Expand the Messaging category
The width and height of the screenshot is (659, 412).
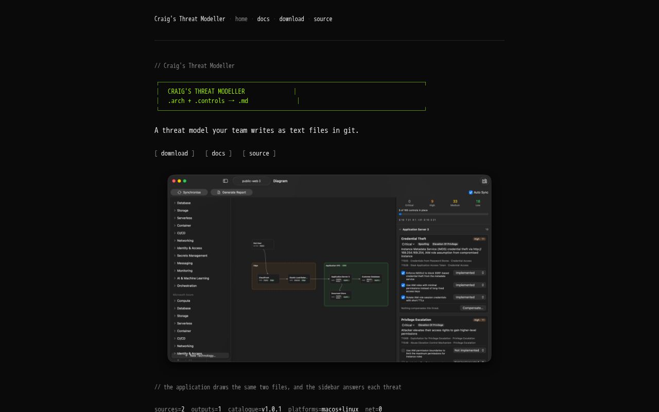point(175,263)
